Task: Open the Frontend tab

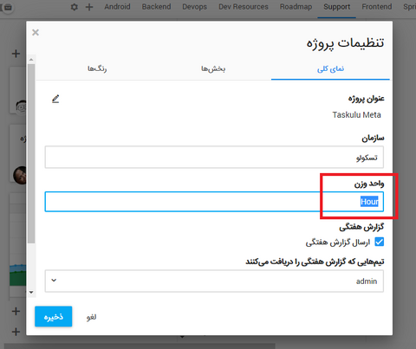Action: tap(377, 7)
